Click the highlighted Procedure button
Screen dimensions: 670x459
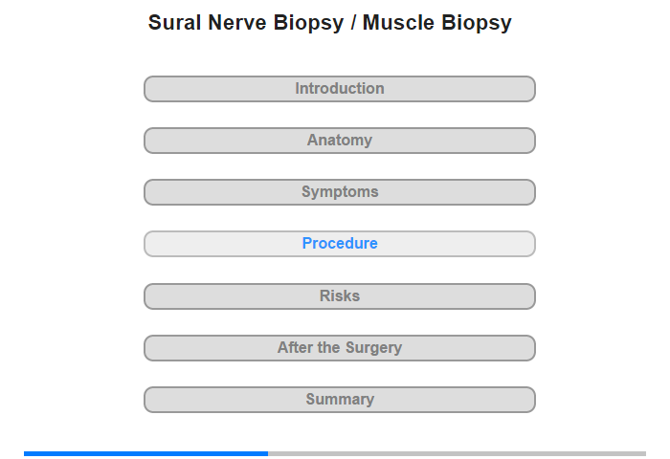coord(339,244)
